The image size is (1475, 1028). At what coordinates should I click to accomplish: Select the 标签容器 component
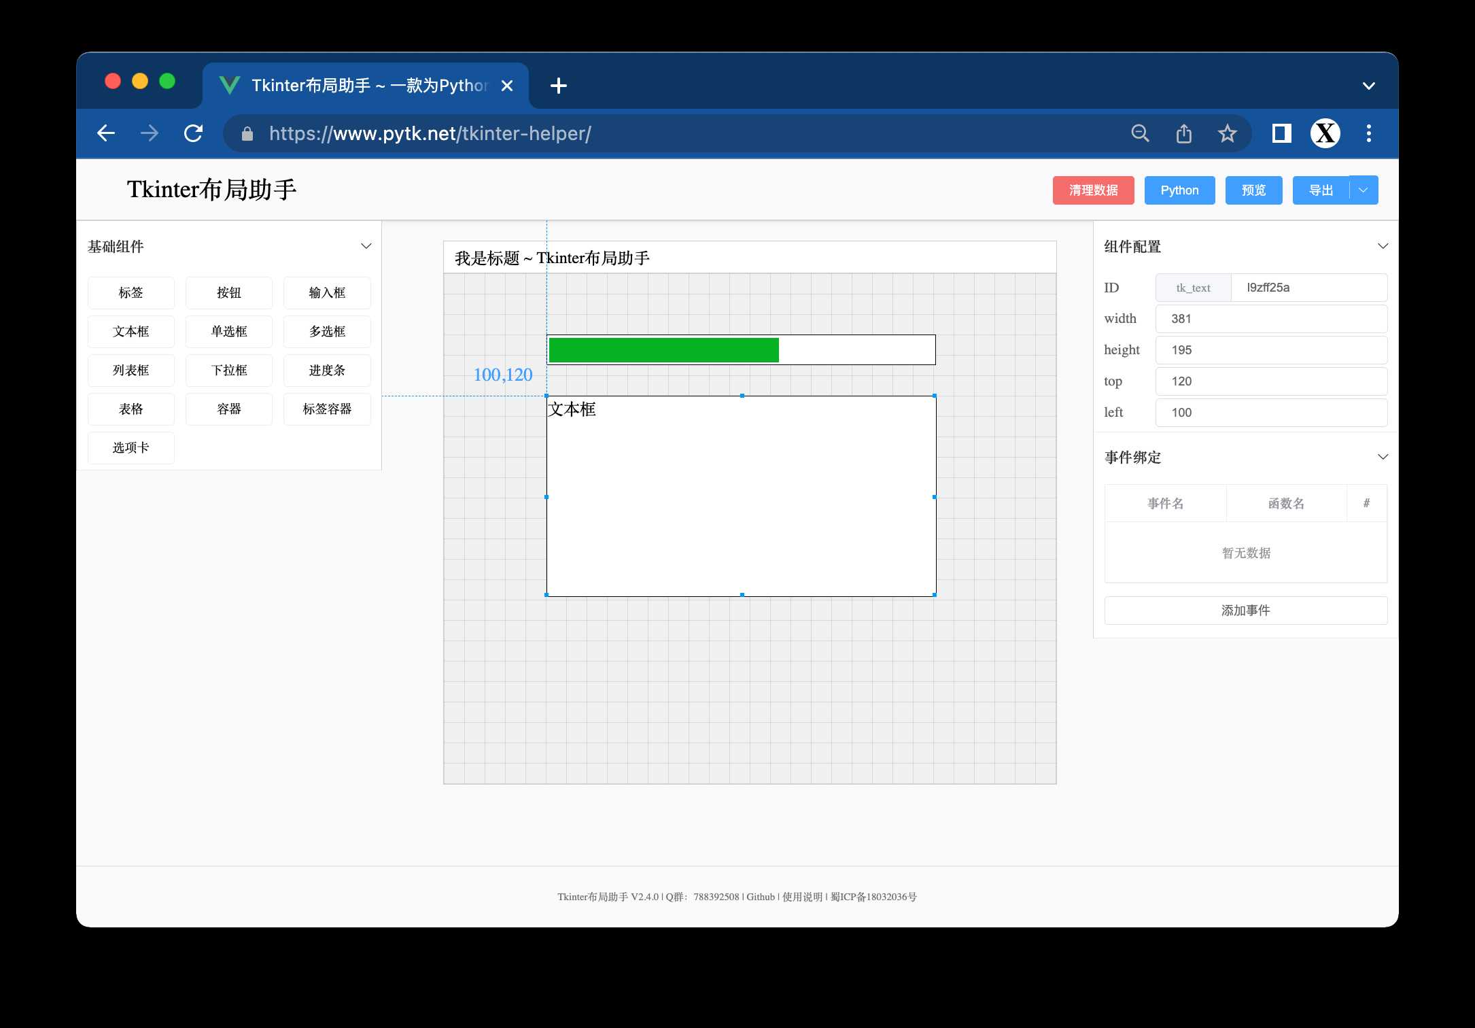(327, 409)
